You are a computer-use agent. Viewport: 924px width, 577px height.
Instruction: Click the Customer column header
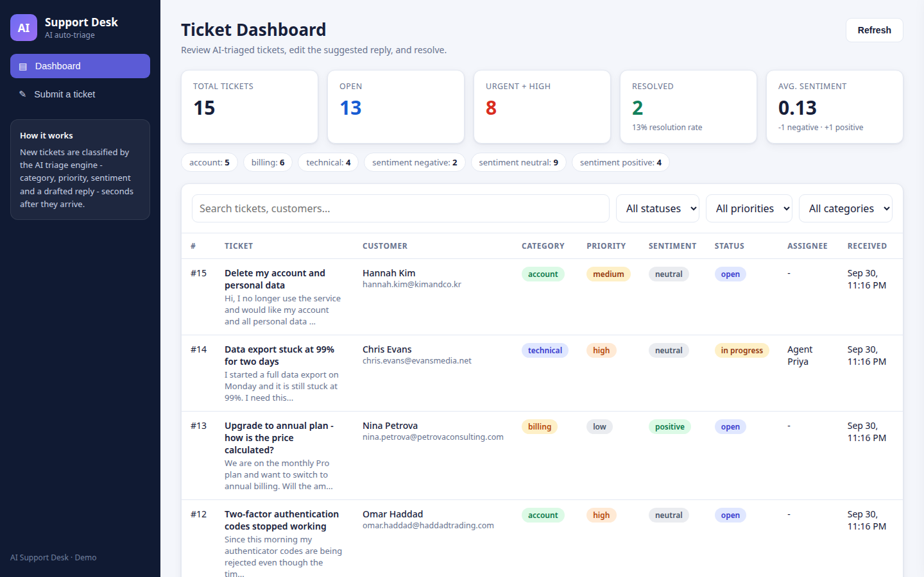click(385, 246)
